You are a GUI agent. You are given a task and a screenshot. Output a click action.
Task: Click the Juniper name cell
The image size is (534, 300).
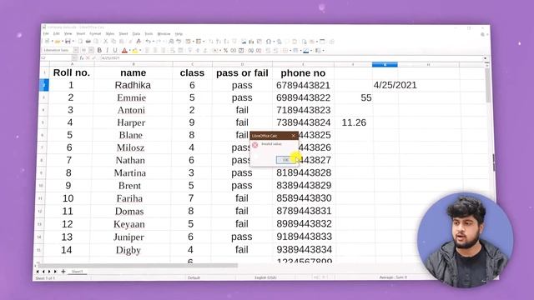[128, 237]
